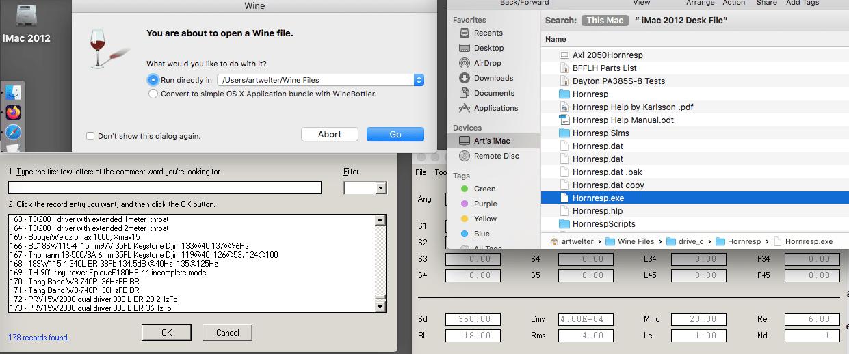Click the Name column header
The height and width of the screenshot is (354, 849).
point(556,39)
